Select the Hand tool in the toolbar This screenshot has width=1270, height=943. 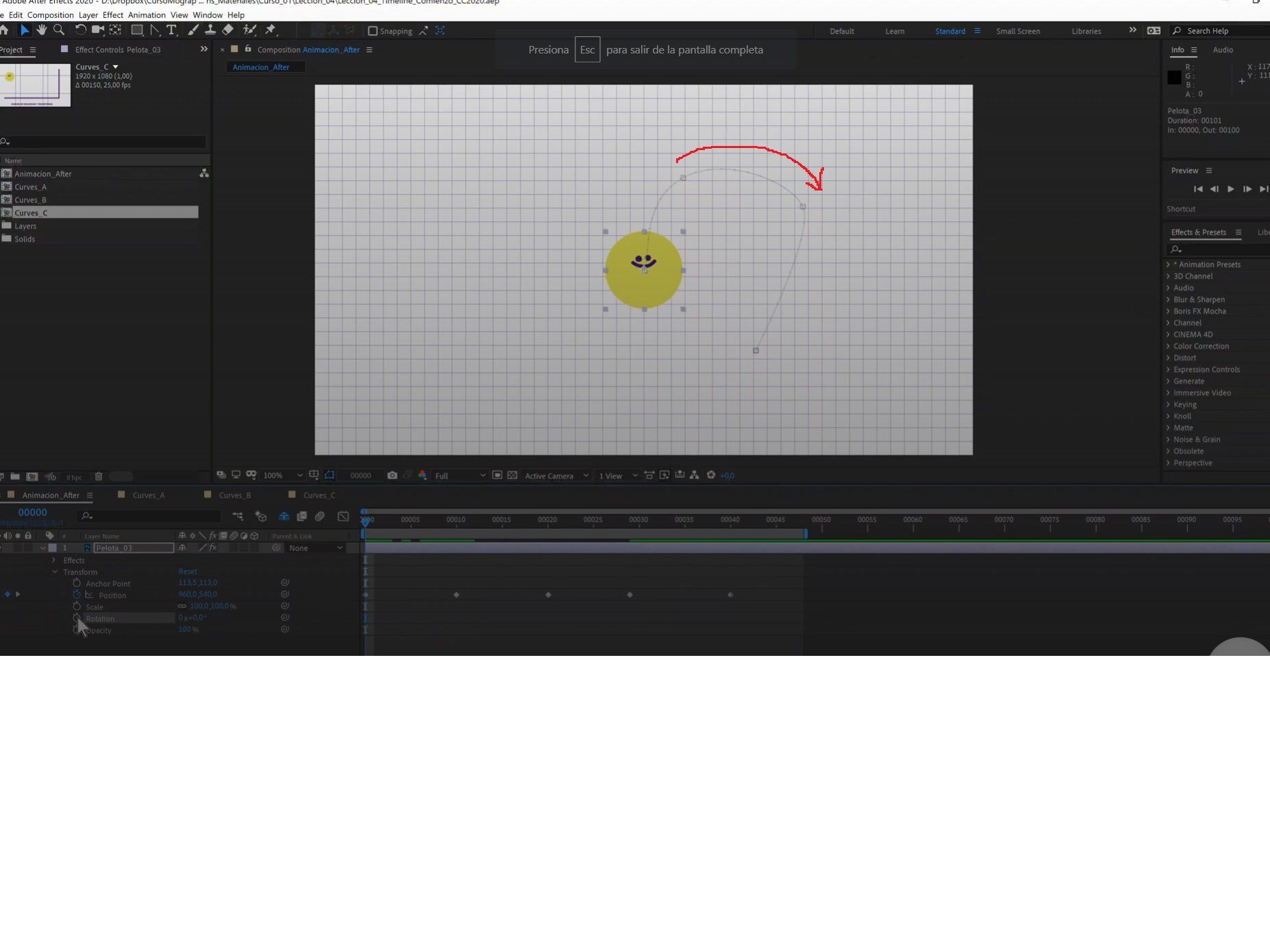42,30
